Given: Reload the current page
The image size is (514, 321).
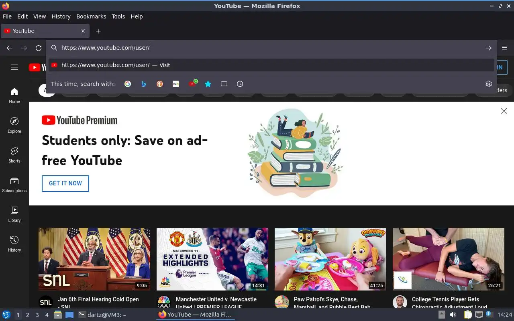Looking at the screenshot, I should point(39,48).
